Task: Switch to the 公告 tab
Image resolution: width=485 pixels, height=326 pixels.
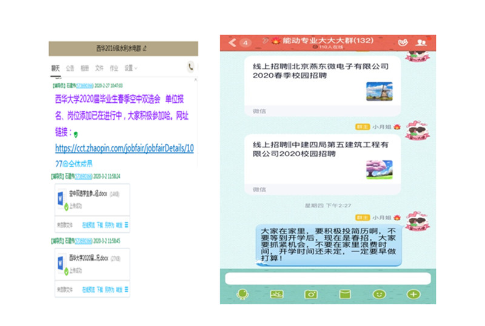Action: tap(70, 68)
